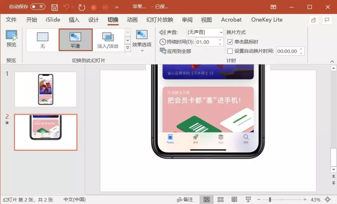Click the Save icon in title bar
Viewport: 337px width, 204px height.
coord(55,7)
